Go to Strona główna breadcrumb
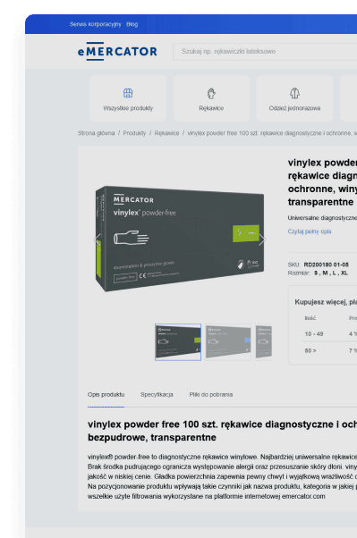The width and height of the screenshot is (357, 538). click(97, 133)
